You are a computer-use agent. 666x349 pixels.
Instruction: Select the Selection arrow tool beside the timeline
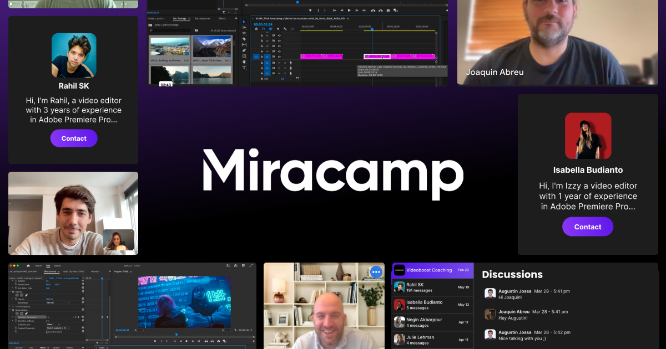click(244, 22)
